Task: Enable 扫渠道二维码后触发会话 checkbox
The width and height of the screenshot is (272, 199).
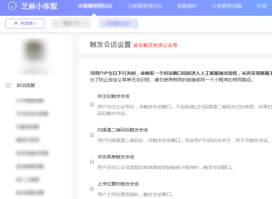Action: point(92,135)
